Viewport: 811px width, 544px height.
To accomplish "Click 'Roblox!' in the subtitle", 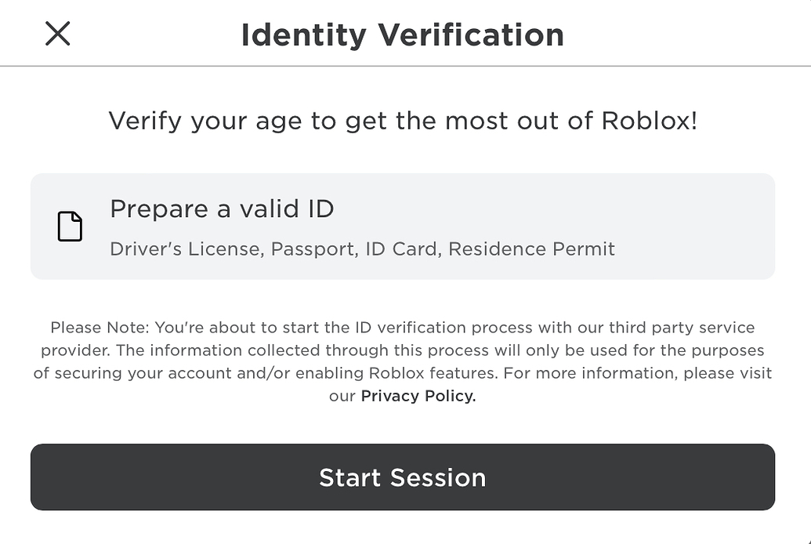I will pos(649,121).
